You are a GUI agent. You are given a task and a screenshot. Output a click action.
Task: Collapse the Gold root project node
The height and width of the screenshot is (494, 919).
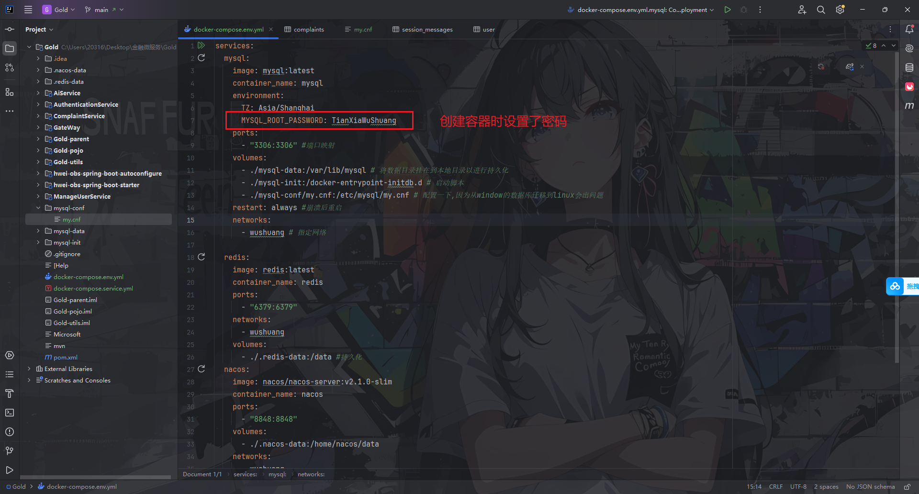tap(29, 47)
